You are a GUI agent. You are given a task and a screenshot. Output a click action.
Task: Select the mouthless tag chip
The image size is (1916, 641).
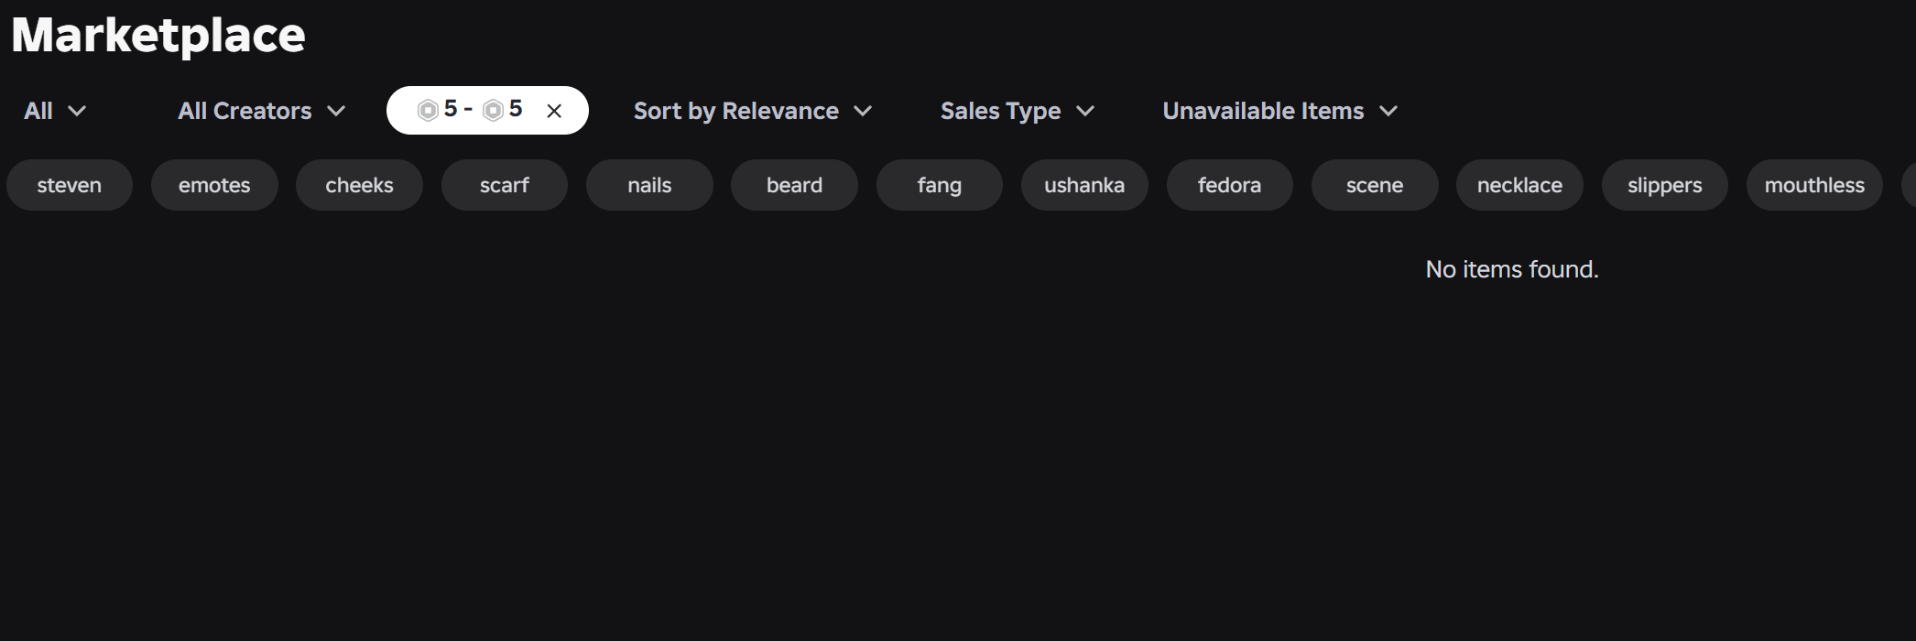tap(1814, 185)
